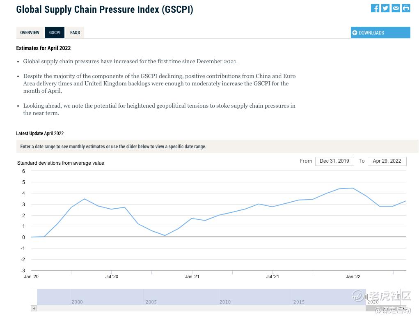Viewport: 419px width, 320px height.
Task: Click the email share icon
Action: 396,8
